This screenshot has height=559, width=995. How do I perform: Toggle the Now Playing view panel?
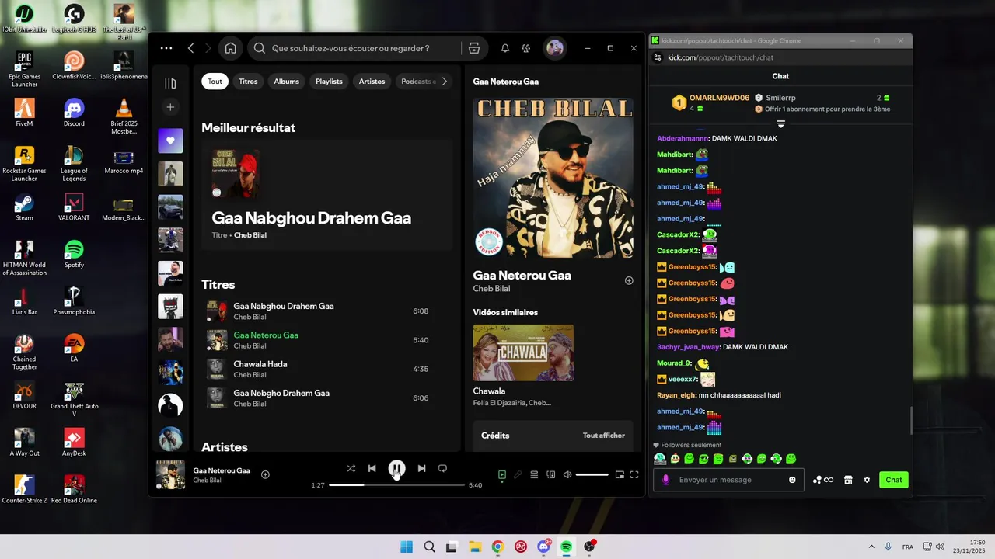502,474
